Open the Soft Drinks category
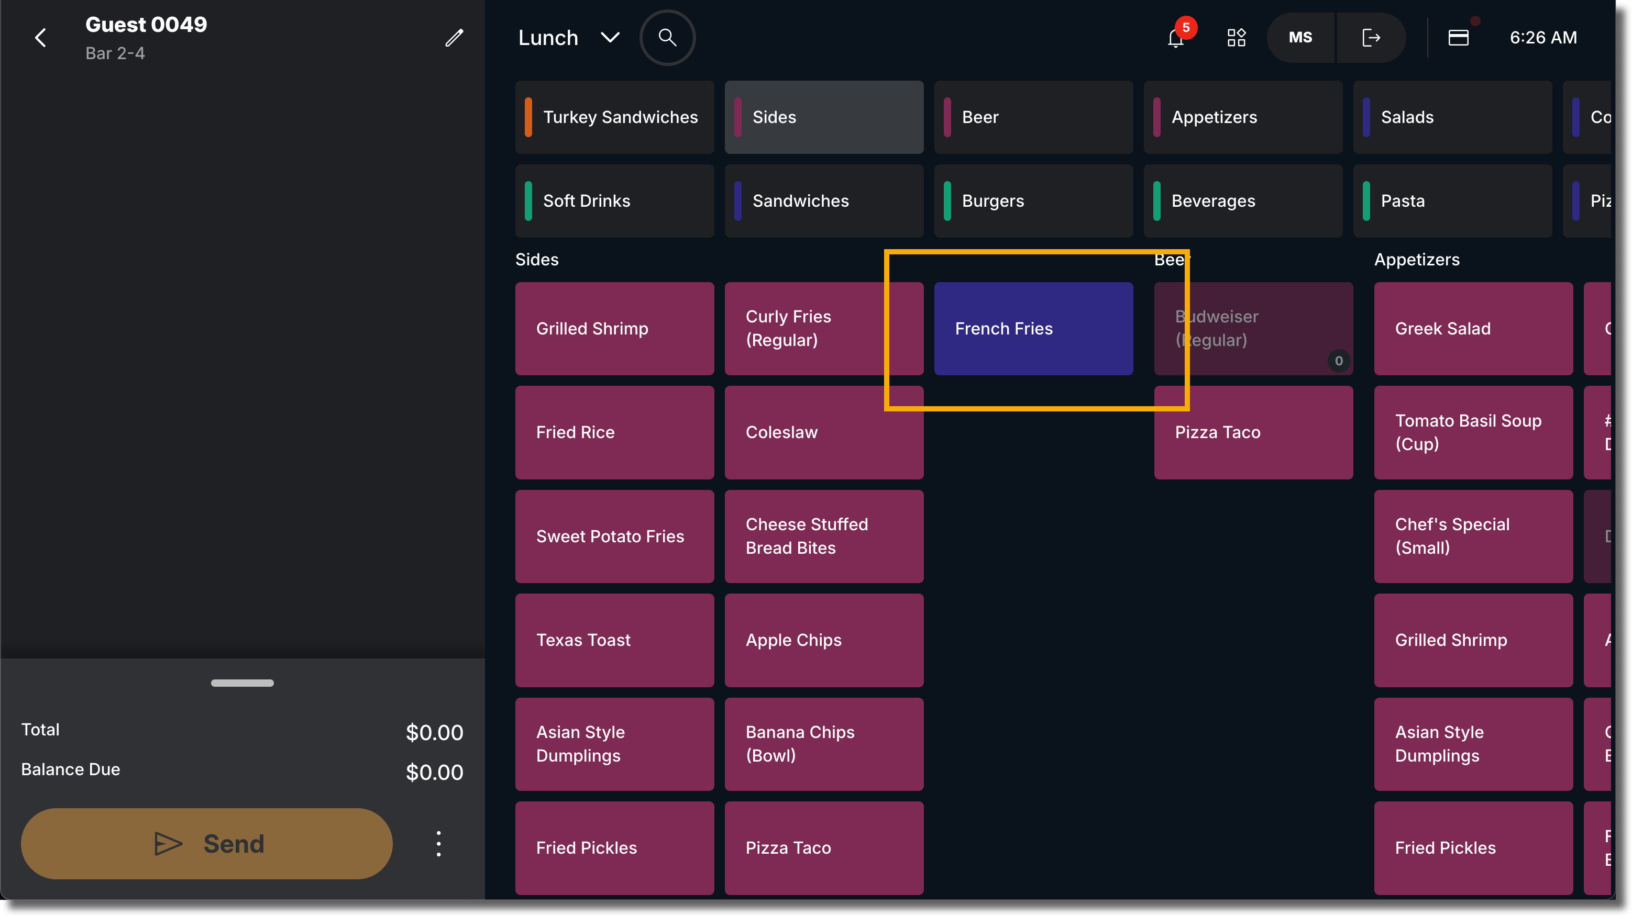 [614, 200]
